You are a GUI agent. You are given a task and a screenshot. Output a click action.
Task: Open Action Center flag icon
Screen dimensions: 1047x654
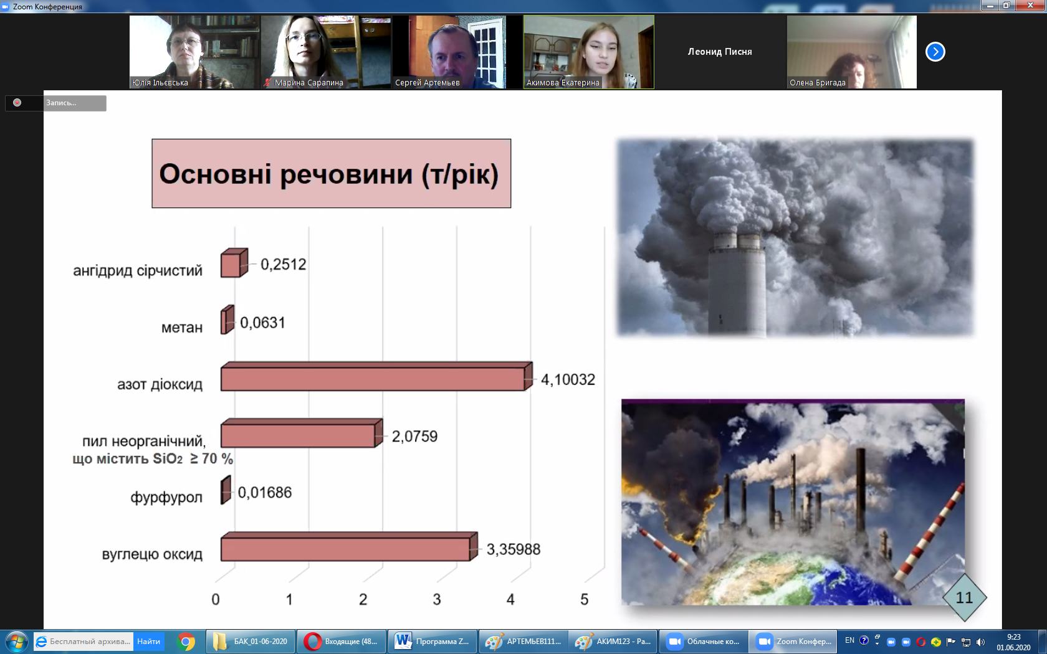pos(951,642)
